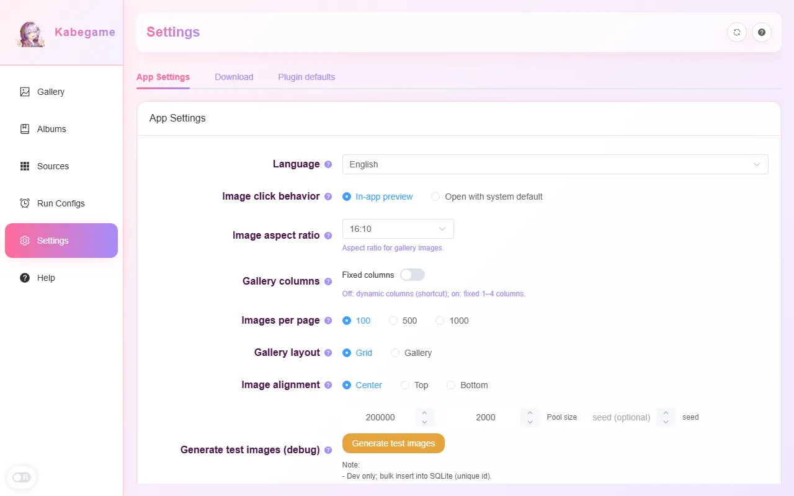Click the Settings gear icon in sidebar

(x=25, y=241)
